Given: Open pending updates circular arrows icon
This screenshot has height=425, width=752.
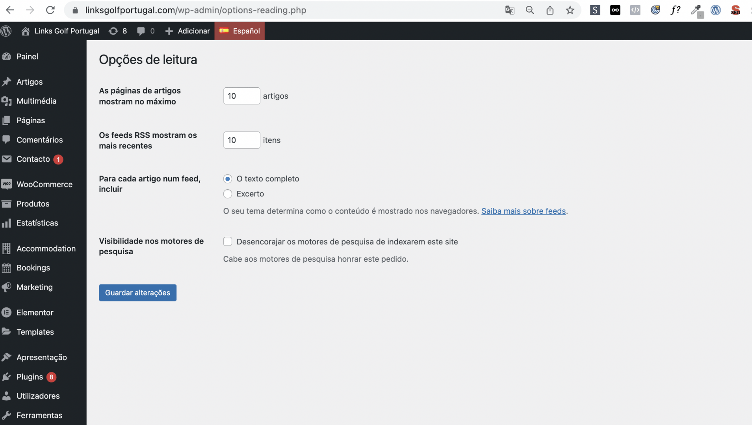Looking at the screenshot, I should [x=113, y=31].
